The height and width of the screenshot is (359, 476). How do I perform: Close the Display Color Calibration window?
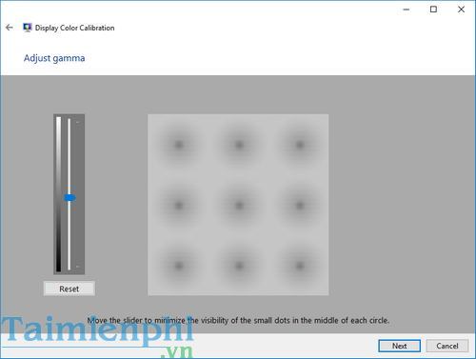(x=461, y=10)
